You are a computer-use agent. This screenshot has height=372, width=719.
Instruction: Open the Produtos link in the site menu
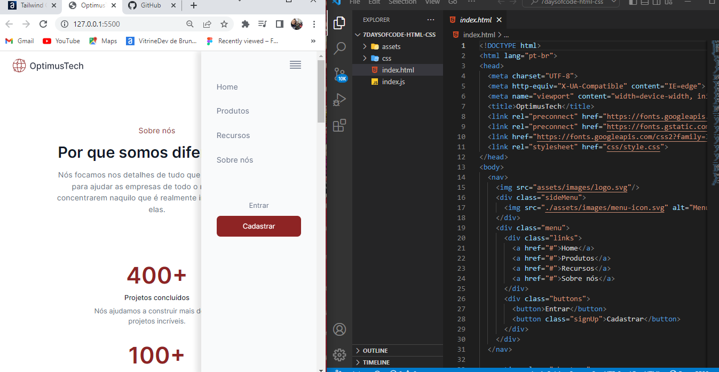pyautogui.click(x=233, y=111)
